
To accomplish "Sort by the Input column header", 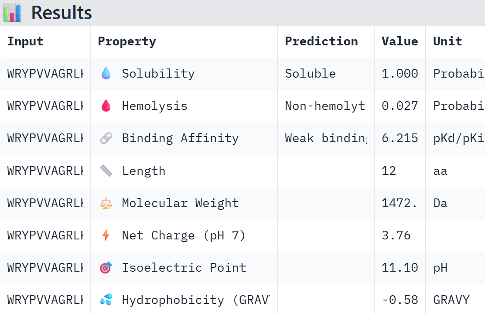I will [25, 41].
